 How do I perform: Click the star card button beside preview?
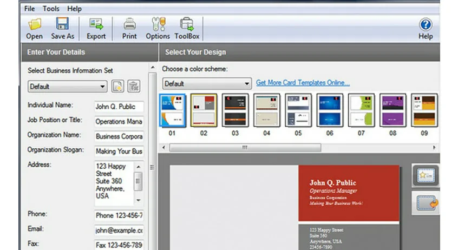pyautogui.click(x=425, y=175)
